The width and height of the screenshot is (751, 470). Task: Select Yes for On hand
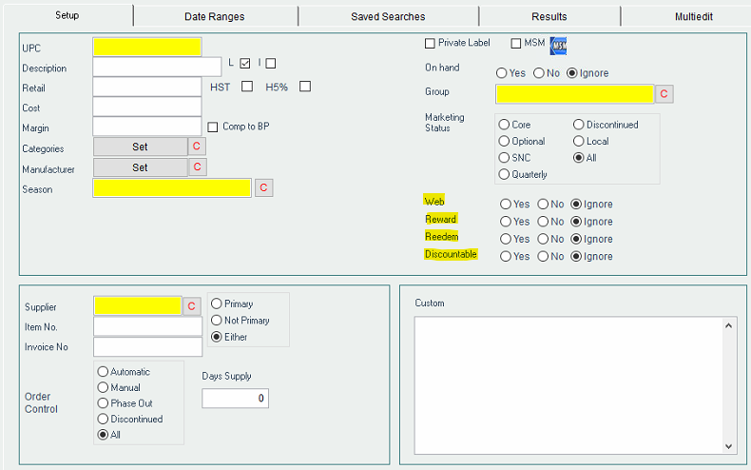click(x=502, y=73)
